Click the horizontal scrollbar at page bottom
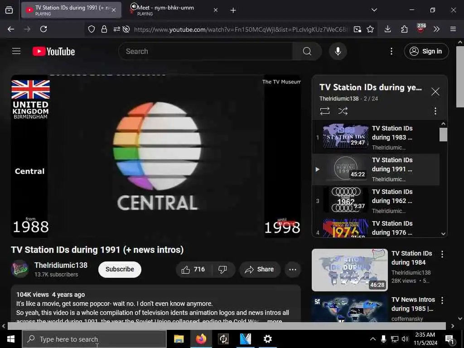 point(227,326)
